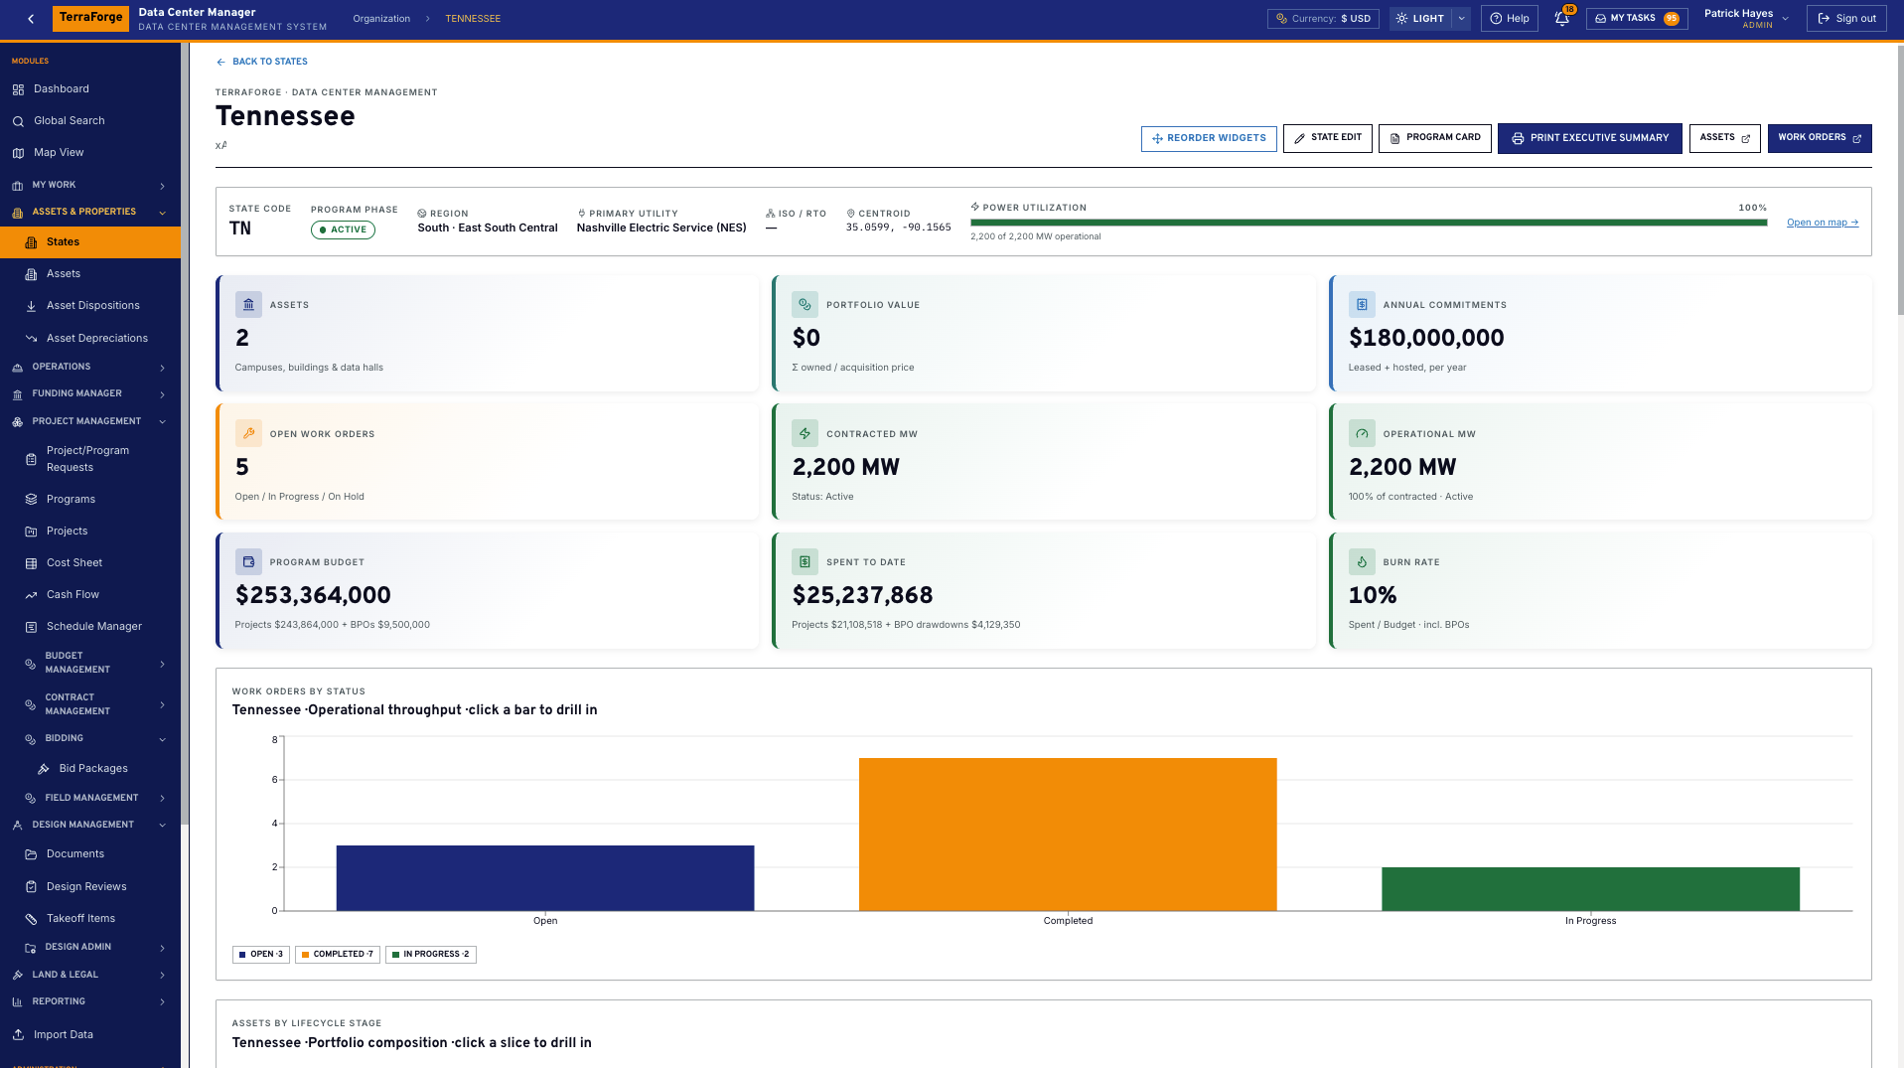Click the orange Completed bar
This screenshot has height=1068, width=1904.
1068,835
